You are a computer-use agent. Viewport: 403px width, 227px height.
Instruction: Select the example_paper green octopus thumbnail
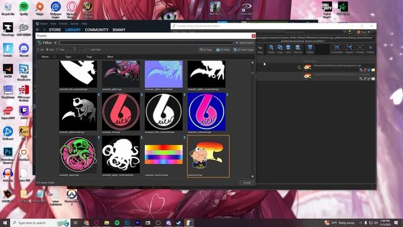[x=78, y=154]
